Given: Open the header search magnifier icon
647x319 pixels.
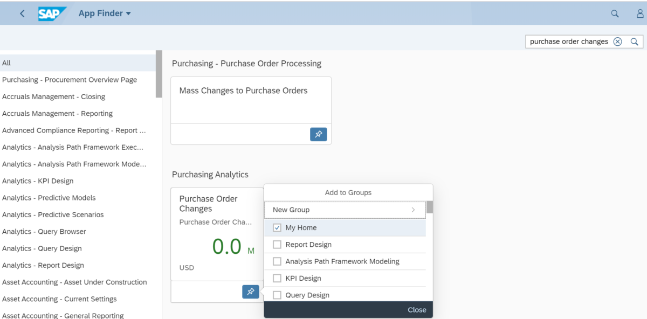Looking at the screenshot, I should tap(615, 13).
